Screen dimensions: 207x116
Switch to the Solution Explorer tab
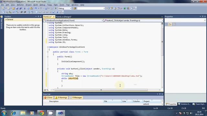pos(184,104)
